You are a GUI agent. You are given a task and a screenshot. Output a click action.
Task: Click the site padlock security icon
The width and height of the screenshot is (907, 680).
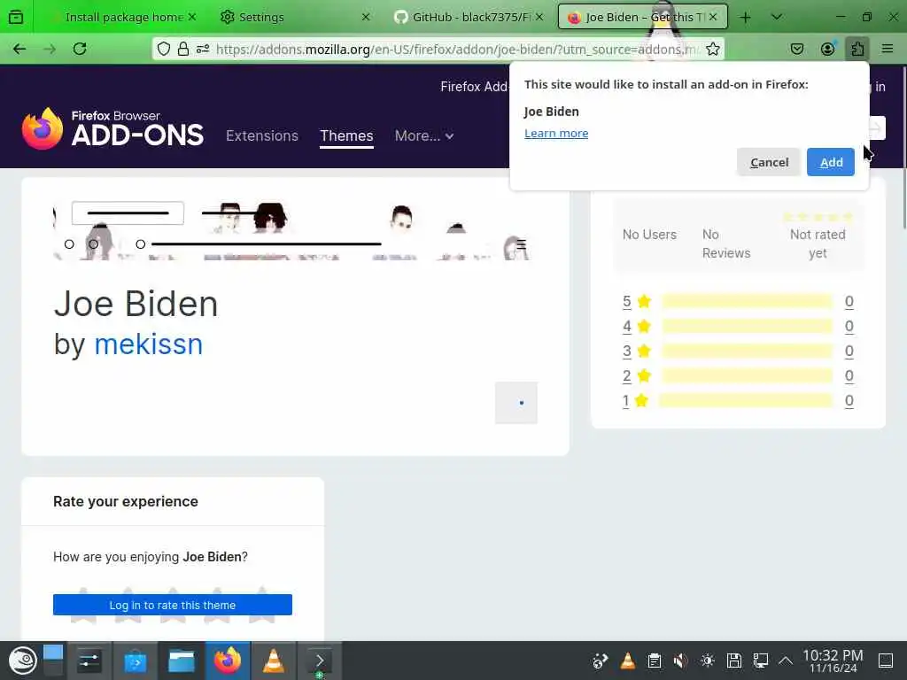tap(183, 50)
